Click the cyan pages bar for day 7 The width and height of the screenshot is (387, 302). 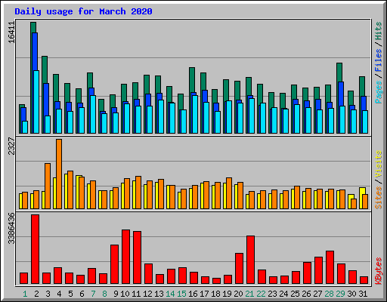(x=93, y=114)
